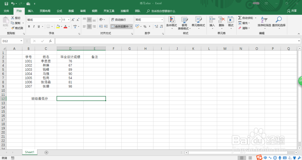Open the 文件 File tab
The image size is (302, 160).
(x=6, y=11)
